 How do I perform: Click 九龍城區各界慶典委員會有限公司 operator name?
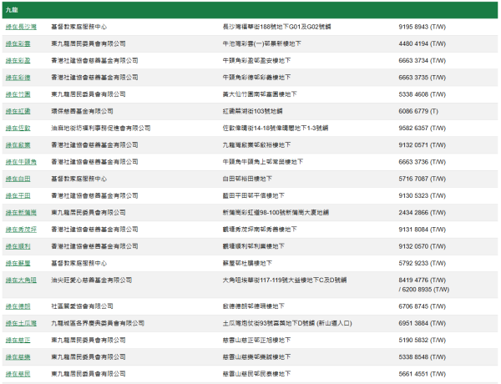[x=98, y=324]
